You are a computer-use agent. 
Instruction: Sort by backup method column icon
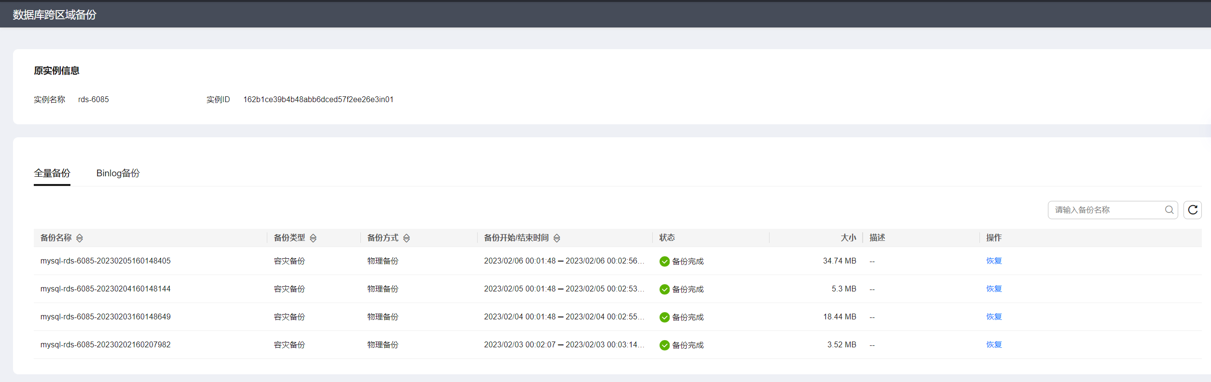pyautogui.click(x=406, y=238)
